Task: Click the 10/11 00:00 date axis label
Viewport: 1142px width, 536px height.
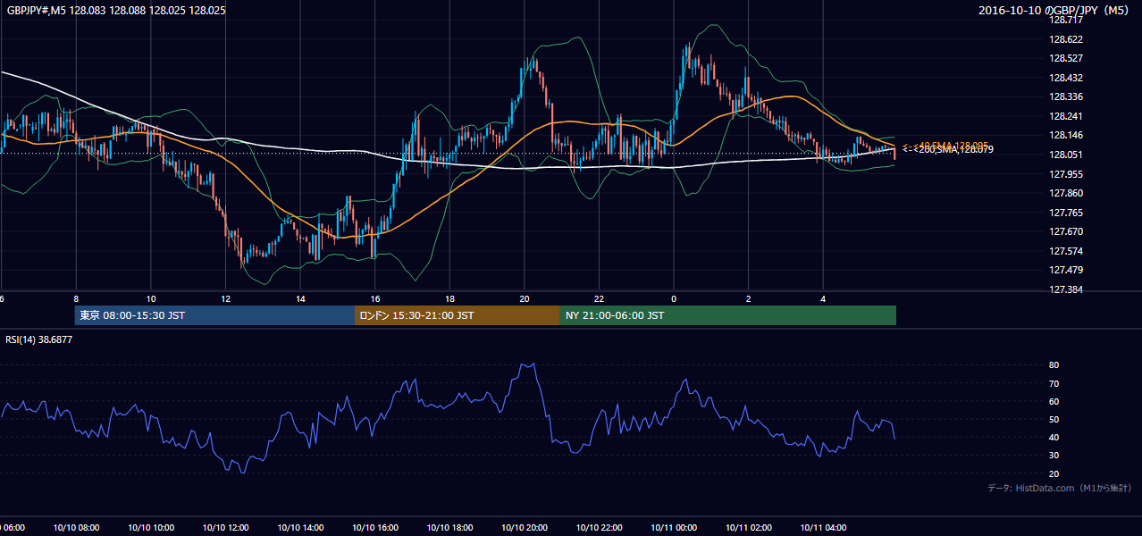Action: click(x=674, y=528)
